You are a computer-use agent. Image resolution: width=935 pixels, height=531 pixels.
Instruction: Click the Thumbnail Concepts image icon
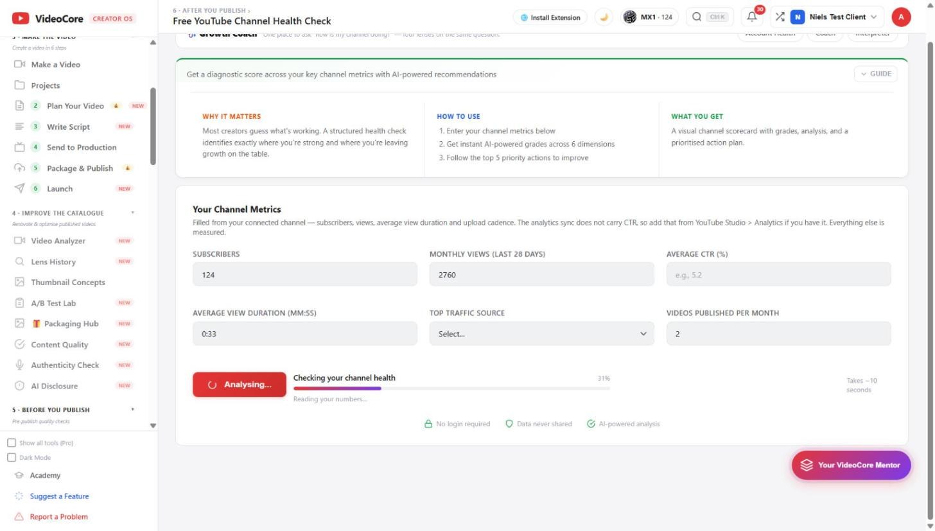coord(19,283)
